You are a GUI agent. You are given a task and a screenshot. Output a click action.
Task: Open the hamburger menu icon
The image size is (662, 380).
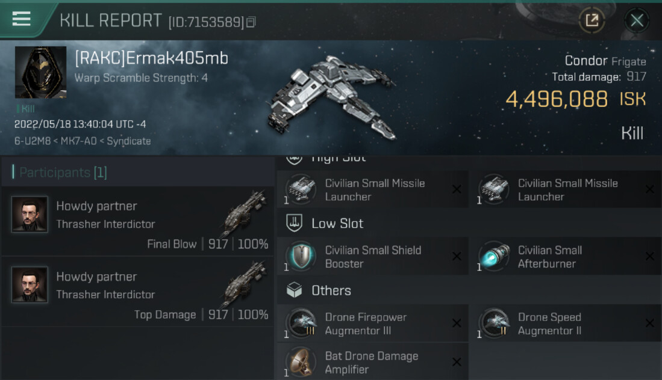tap(21, 19)
